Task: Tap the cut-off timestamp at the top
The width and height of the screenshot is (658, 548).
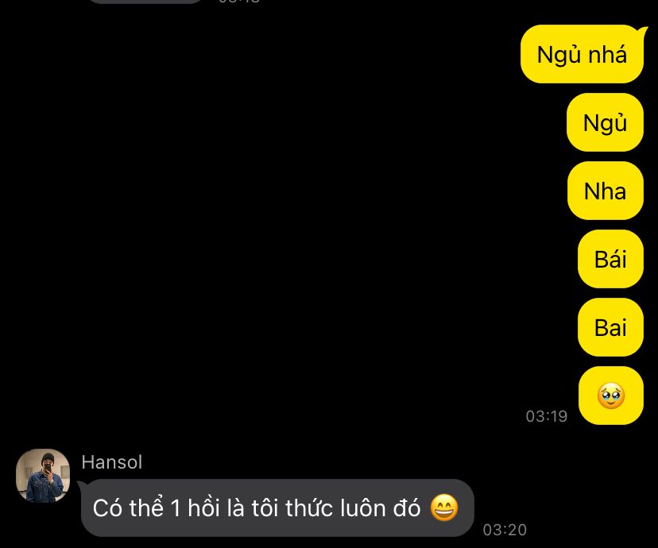Action: pyautogui.click(x=239, y=2)
